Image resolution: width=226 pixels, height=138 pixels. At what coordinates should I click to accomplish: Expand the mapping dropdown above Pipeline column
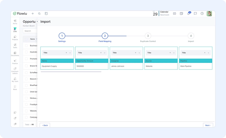pyautogui.click(x=208, y=53)
